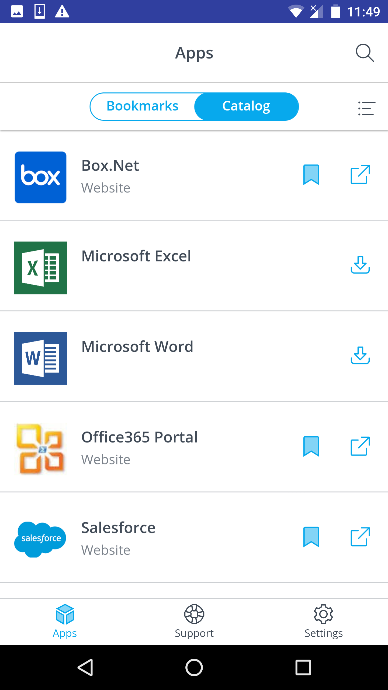Viewport: 388px width, 690px height.
Task: Tap the "Website" label under Box.Net
Action: click(x=106, y=188)
